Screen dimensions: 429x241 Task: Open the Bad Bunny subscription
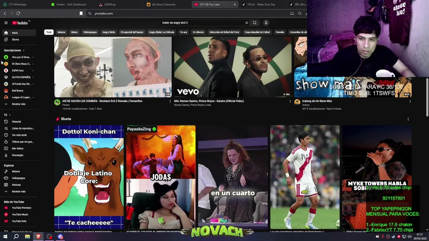click(19, 91)
